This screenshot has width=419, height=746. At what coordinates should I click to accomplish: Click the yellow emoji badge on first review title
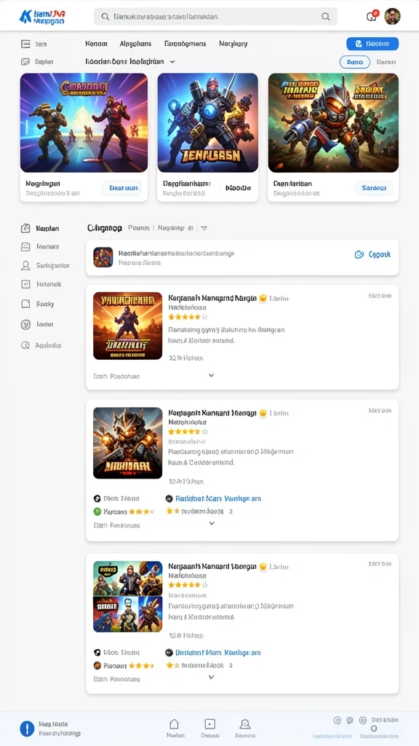262,298
